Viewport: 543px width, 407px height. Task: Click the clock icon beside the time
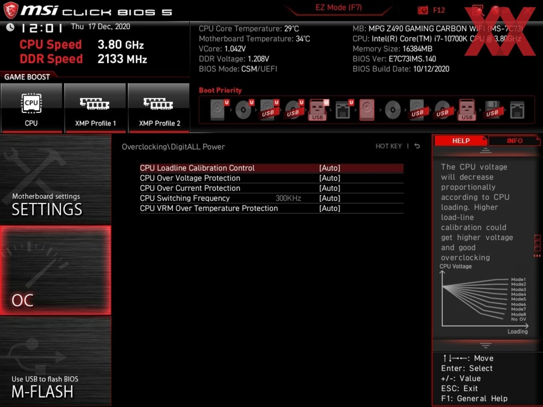tap(10, 27)
